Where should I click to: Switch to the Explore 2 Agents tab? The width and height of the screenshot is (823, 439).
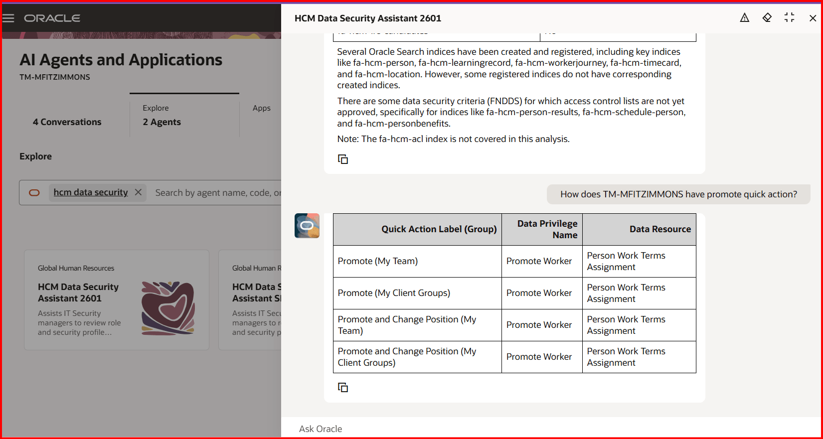pyautogui.click(x=184, y=116)
